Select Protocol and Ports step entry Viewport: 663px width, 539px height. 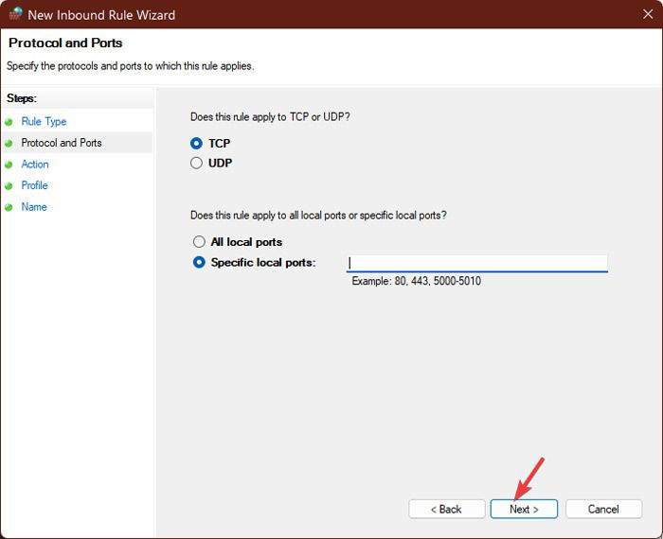tap(62, 143)
